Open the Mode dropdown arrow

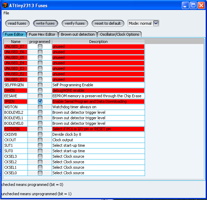tap(156, 23)
